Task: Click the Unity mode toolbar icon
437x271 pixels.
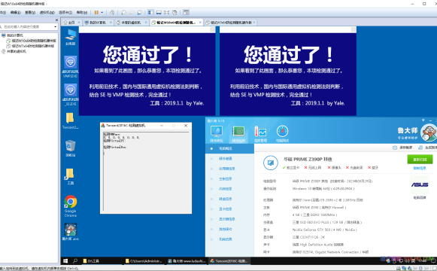Action: (174, 12)
